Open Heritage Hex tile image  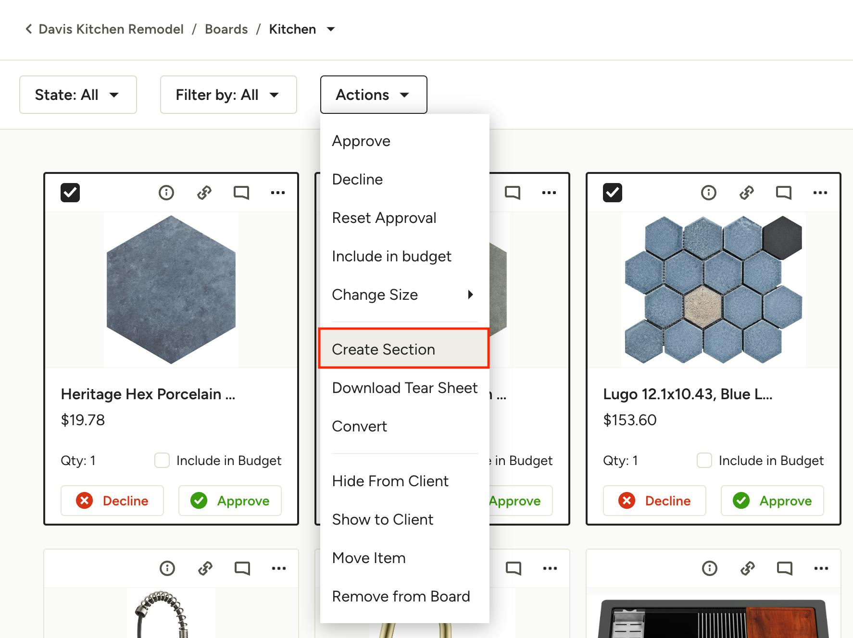171,290
